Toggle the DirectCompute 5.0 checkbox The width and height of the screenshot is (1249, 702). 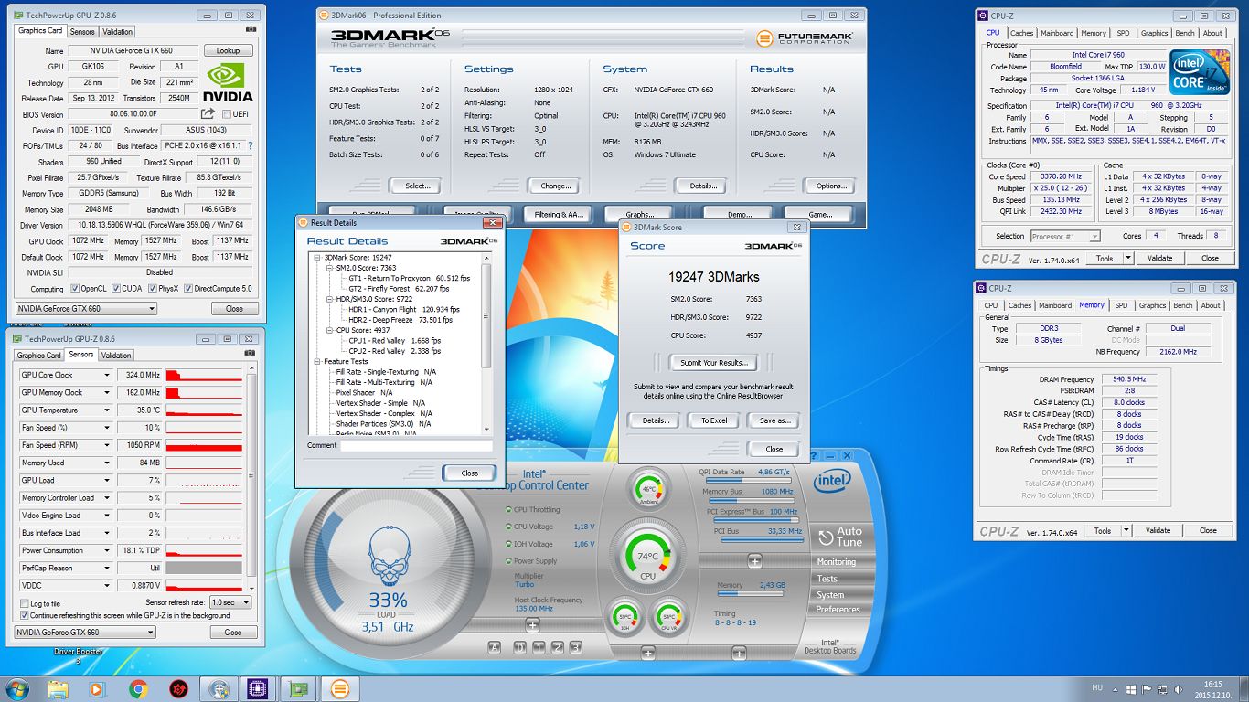188,288
